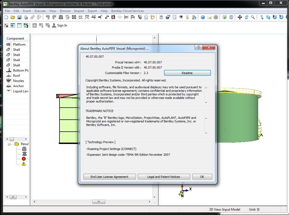
Task: Click the blue question mark help icon
Action: pos(203,17)
